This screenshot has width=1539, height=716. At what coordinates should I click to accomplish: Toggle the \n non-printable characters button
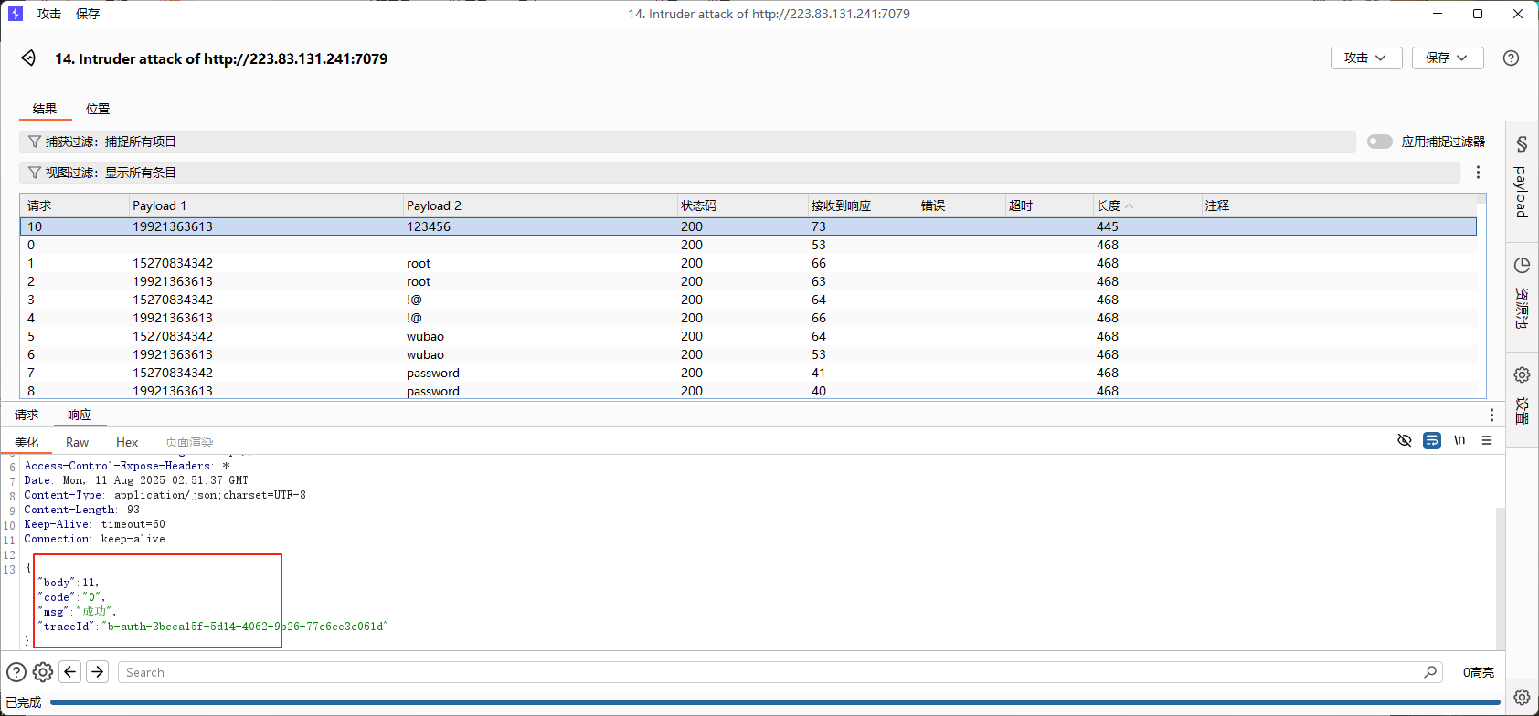tap(1459, 441)
